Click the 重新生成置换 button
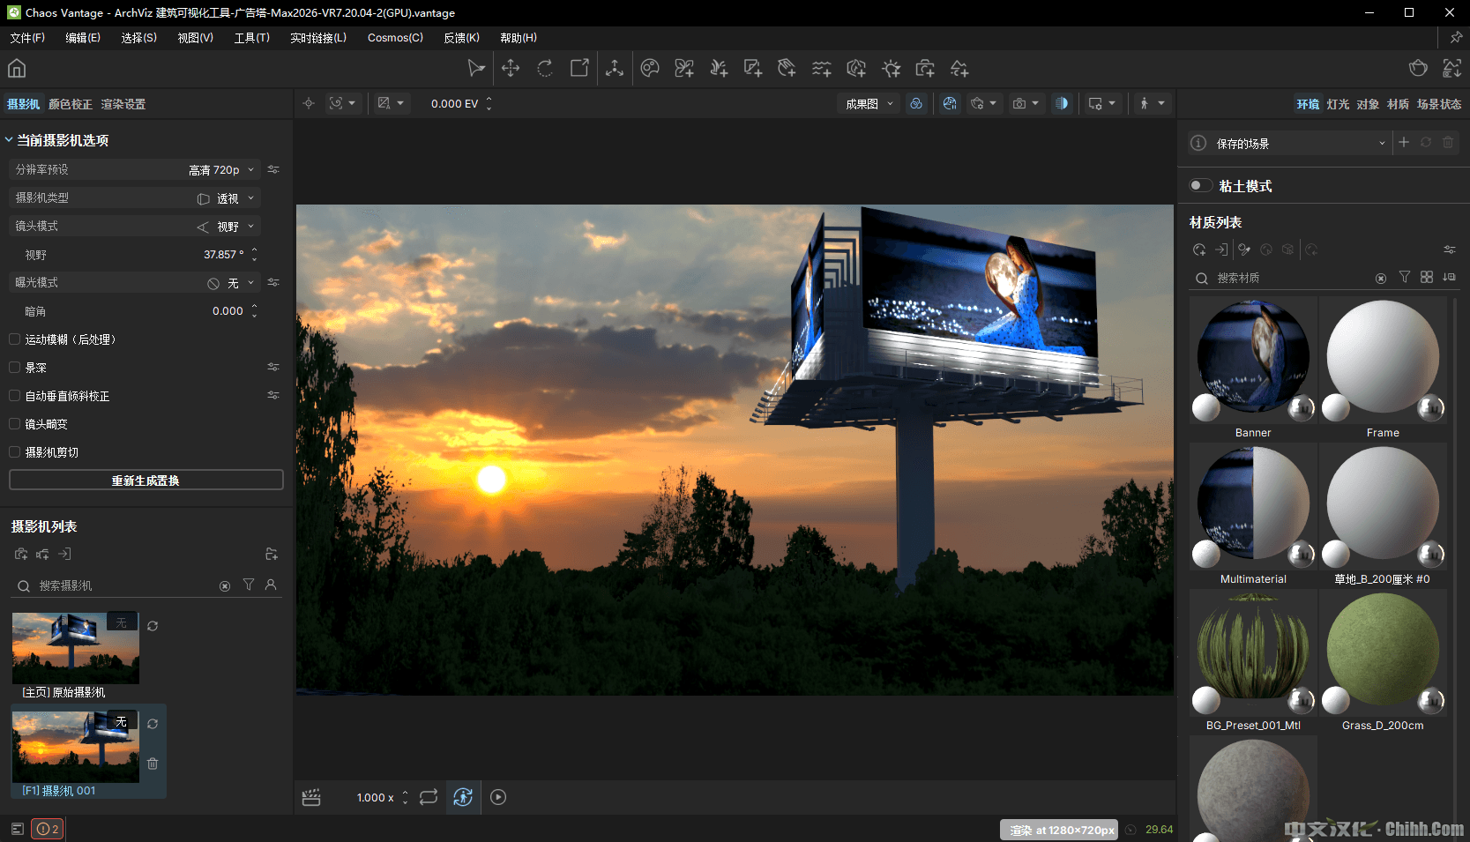 (146, 481)
